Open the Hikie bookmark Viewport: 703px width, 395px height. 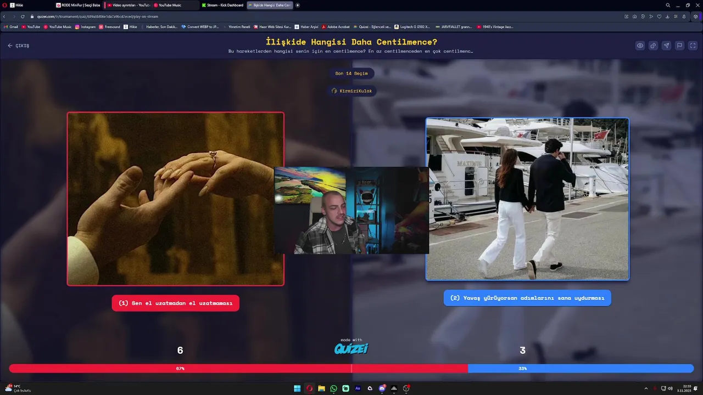tap(131, 27)
